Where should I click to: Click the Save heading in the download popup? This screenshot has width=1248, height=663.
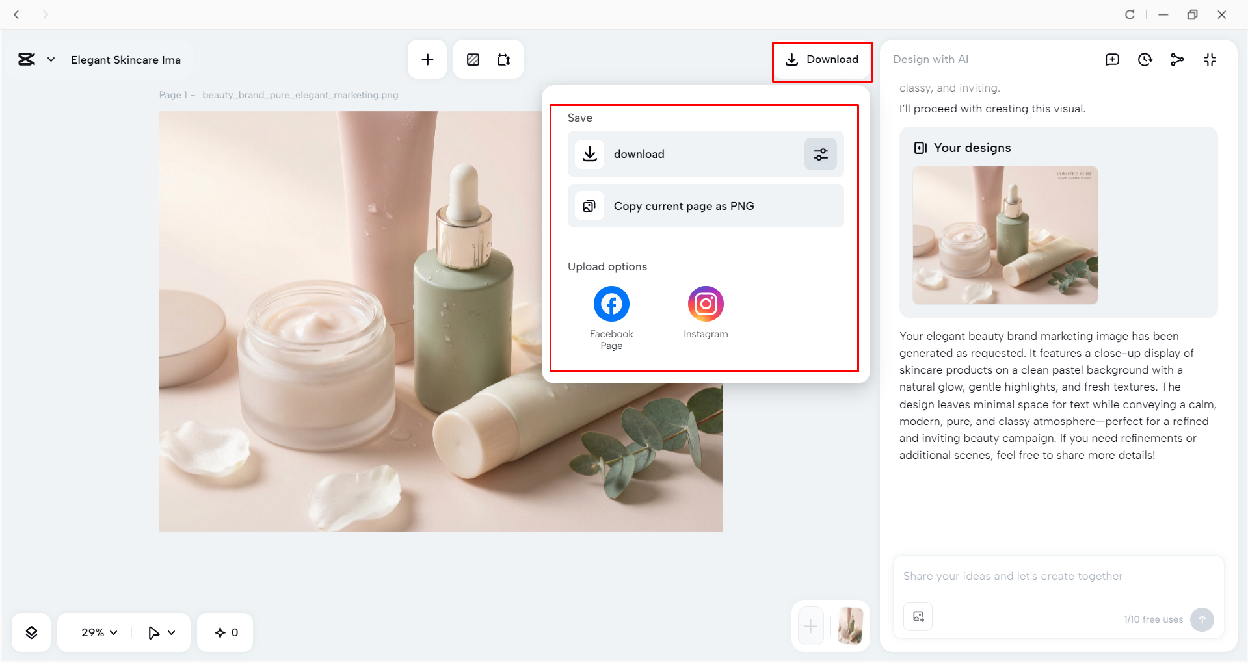coord(580,118)
